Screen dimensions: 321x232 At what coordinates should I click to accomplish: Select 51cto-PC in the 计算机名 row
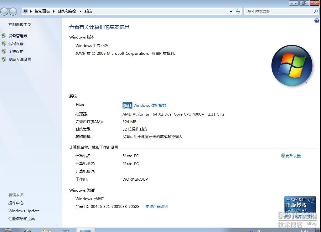(x=131, y=156)
